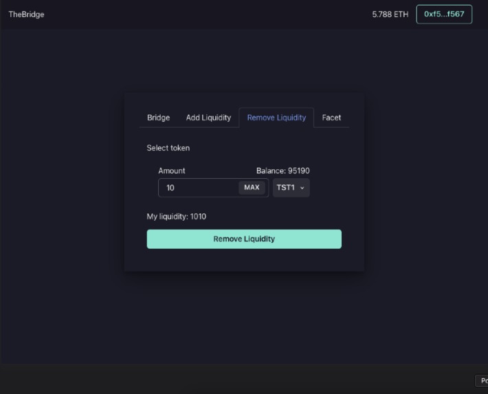Click the TheBridge logo text
Viewport: 488px width, 394px height.
point(26,14)
